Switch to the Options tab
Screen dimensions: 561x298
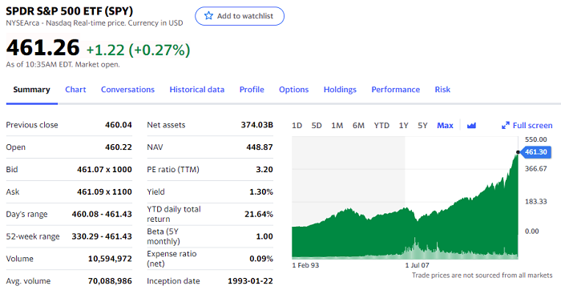tap(294, 90)
